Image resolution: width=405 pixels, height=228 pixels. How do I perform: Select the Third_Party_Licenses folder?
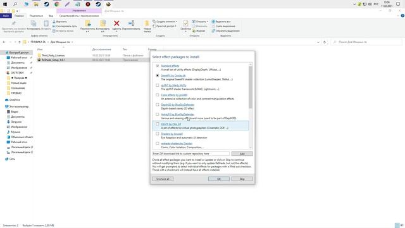53,55
